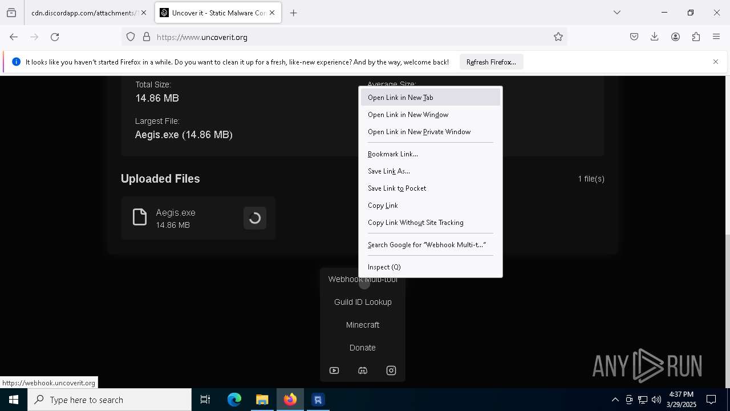Open extensions puzzle icon
This screenshot has width=730, height=411.
click(696, 37)
